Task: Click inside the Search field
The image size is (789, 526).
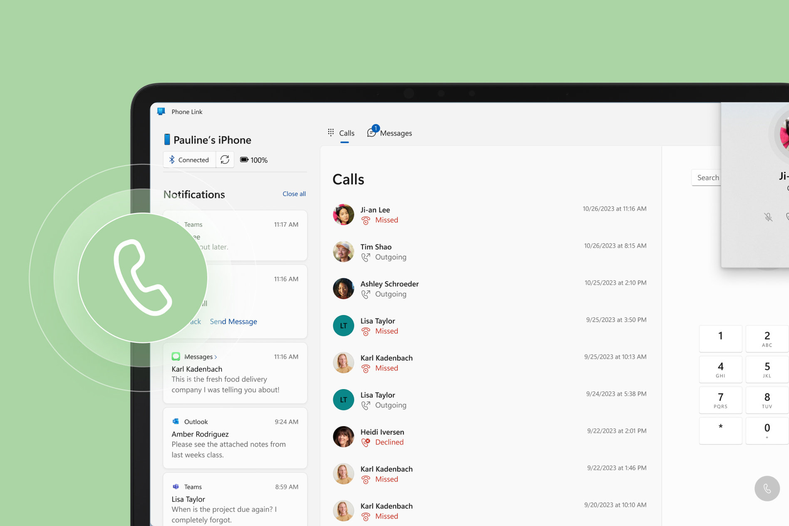Action: [707, 177]
